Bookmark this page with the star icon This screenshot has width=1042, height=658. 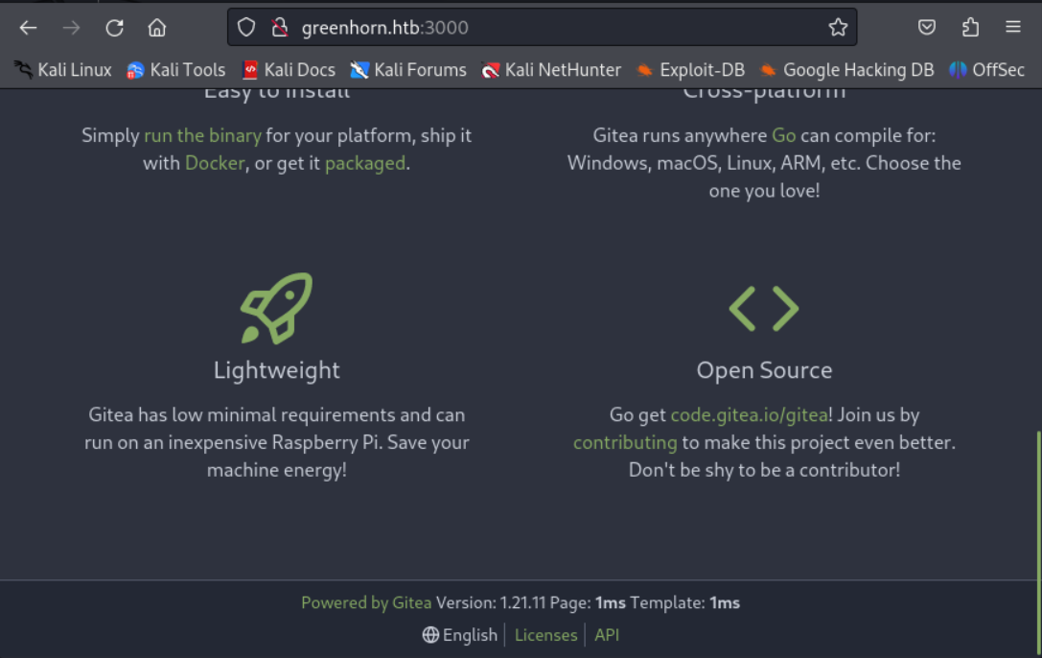click(838, 28)
